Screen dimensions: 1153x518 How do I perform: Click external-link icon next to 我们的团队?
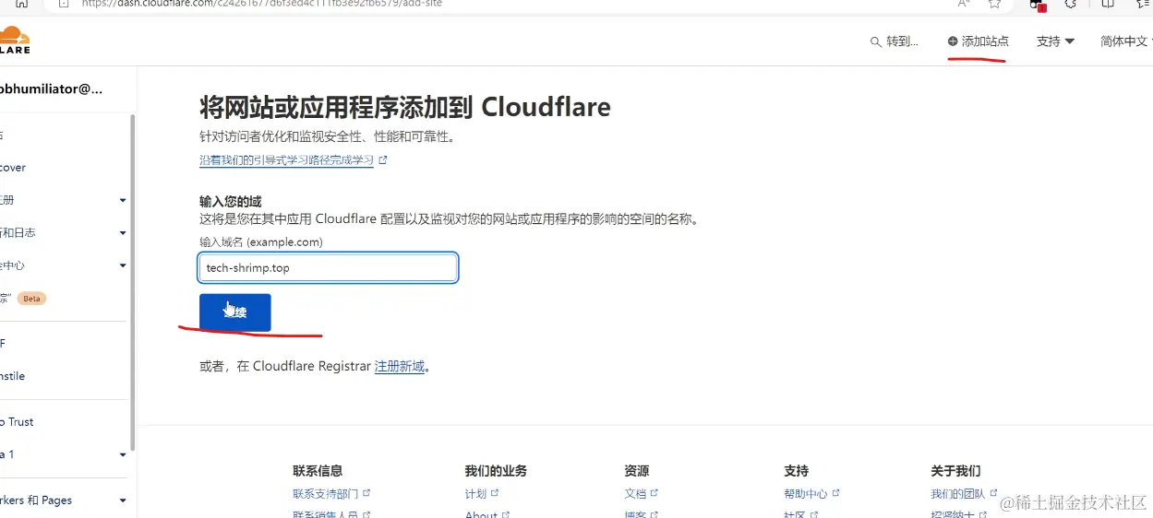[994, 494]
